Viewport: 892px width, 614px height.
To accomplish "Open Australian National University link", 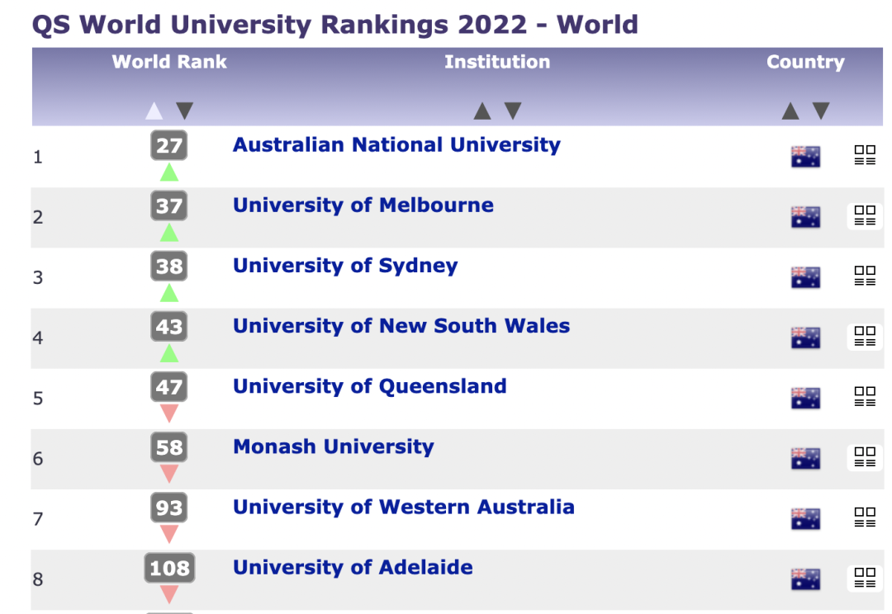I will pos(396,145).
